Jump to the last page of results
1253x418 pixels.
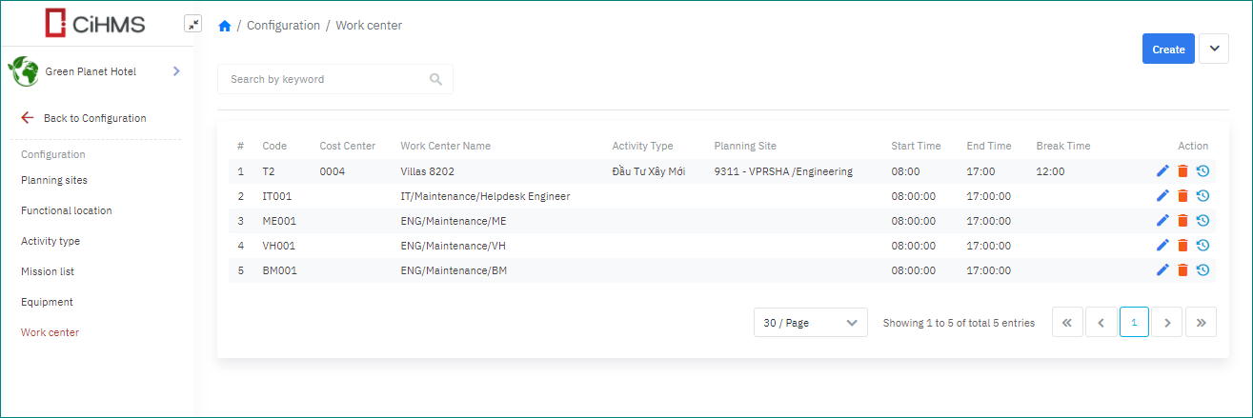point(1202,323)
